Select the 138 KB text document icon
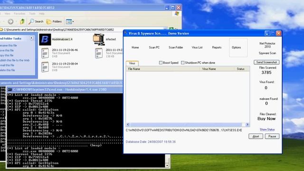 99,53
